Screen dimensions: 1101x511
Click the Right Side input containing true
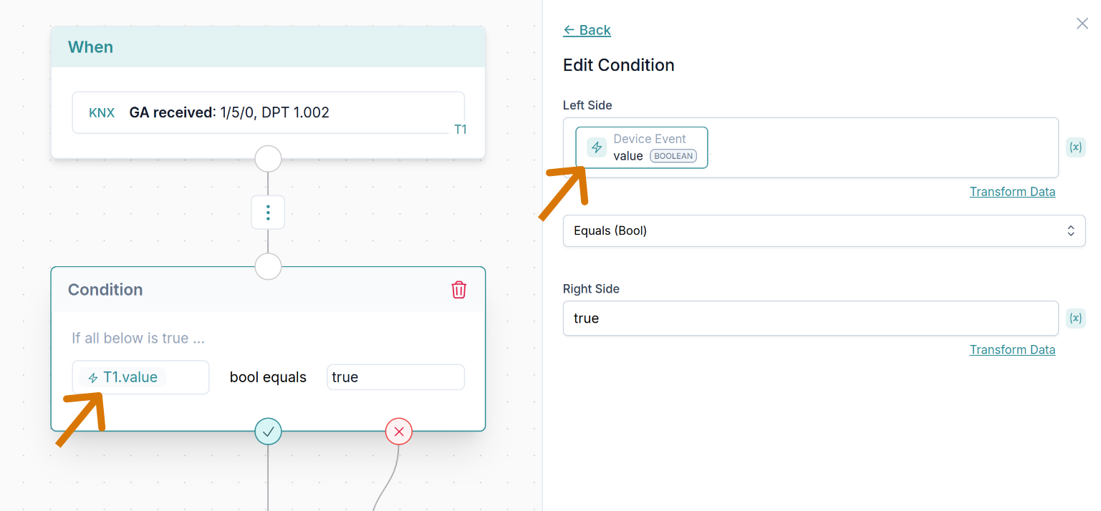809,318
